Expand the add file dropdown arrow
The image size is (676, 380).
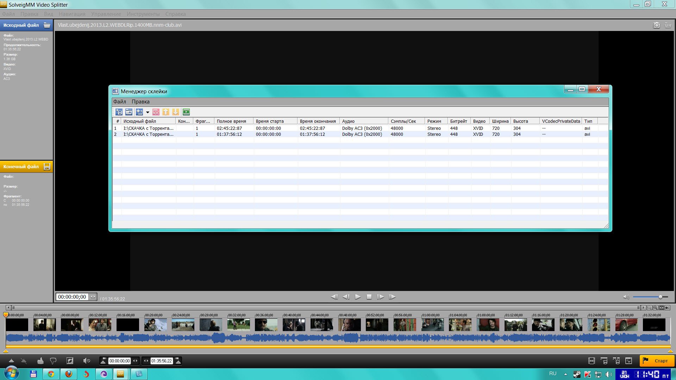coord(148,112)
